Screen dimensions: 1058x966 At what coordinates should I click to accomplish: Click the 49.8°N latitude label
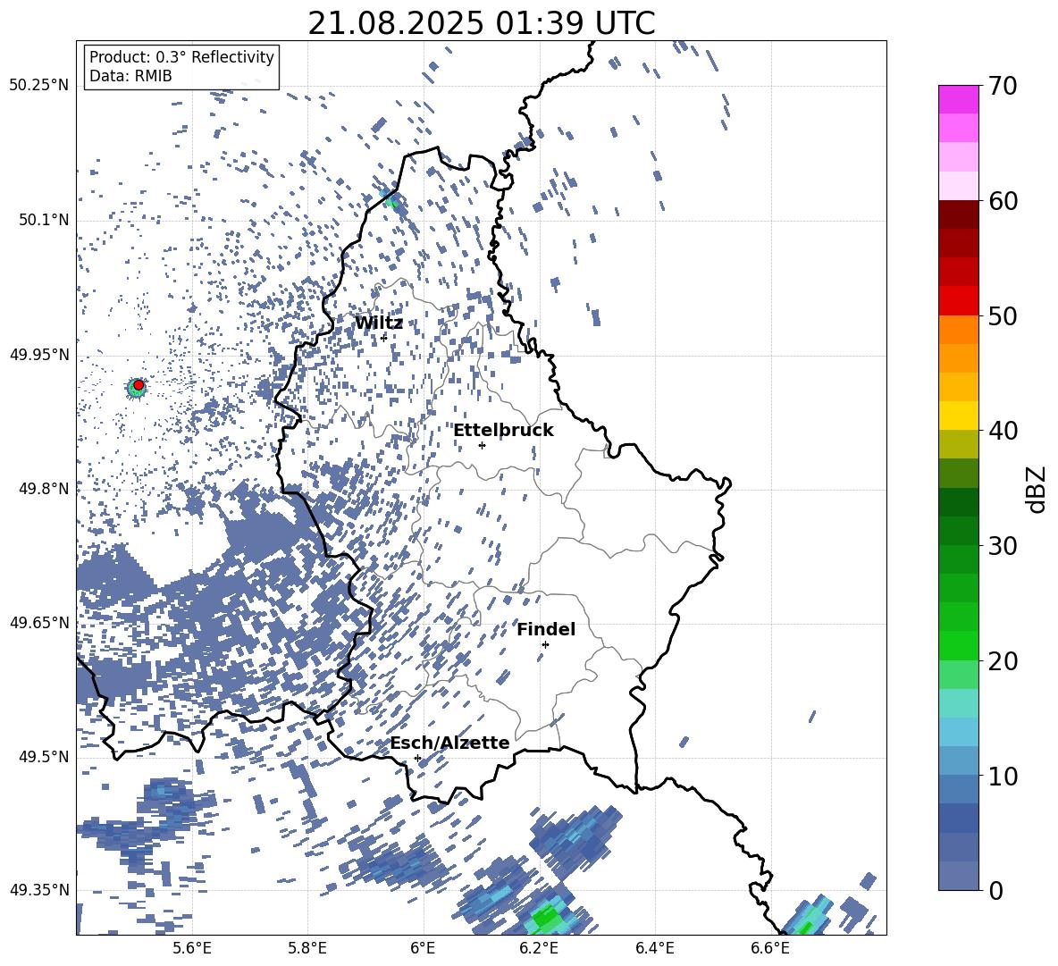43,489
